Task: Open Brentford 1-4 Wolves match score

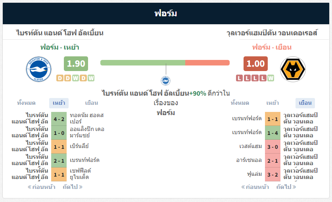Action: 273,133
